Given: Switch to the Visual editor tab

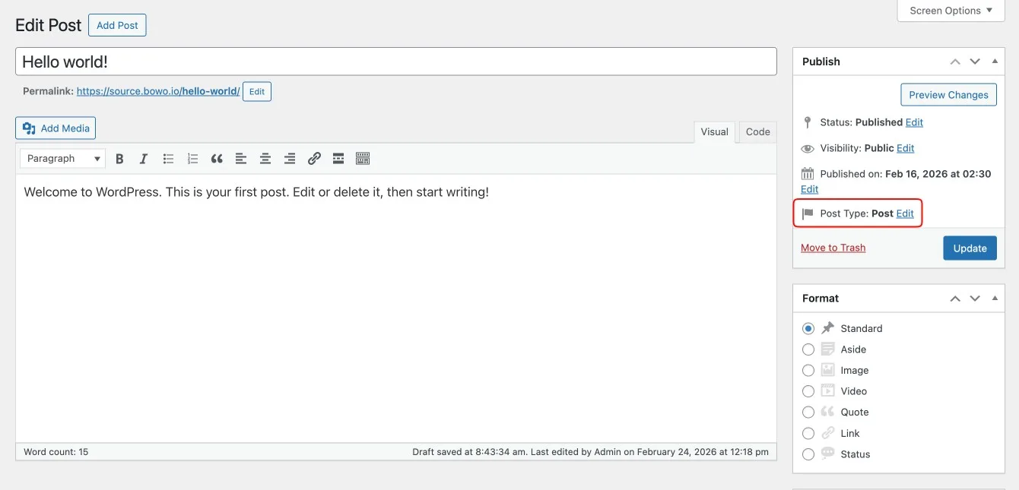Looking at the screenshot, I should pyautogui.click(x=714, y=131).
